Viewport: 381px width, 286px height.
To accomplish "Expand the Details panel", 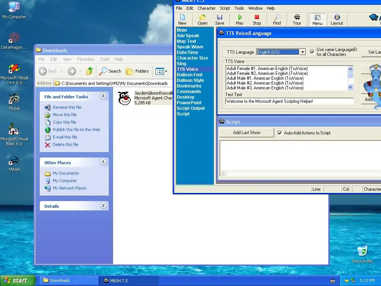I will (x=103, y=205).
